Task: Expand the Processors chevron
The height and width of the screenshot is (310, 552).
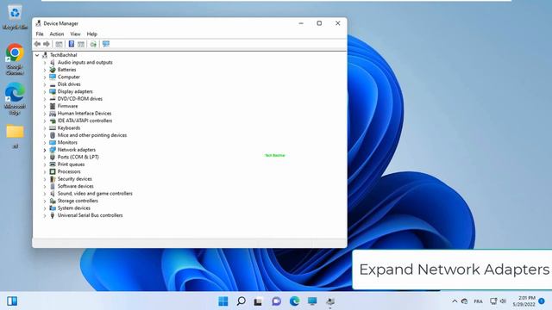Action: (x=45, y=172)
